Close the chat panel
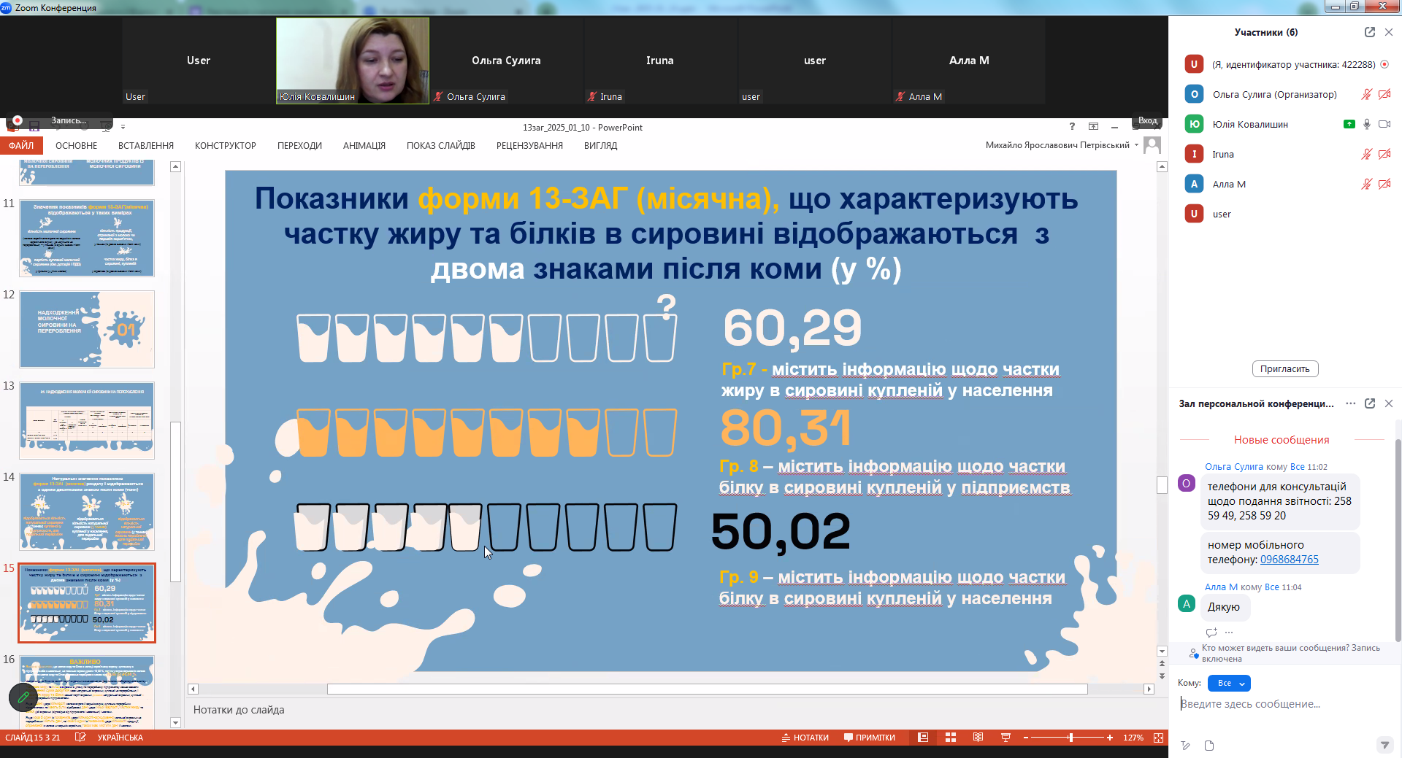This screenshot has height=758, width=1402. 1389,403
